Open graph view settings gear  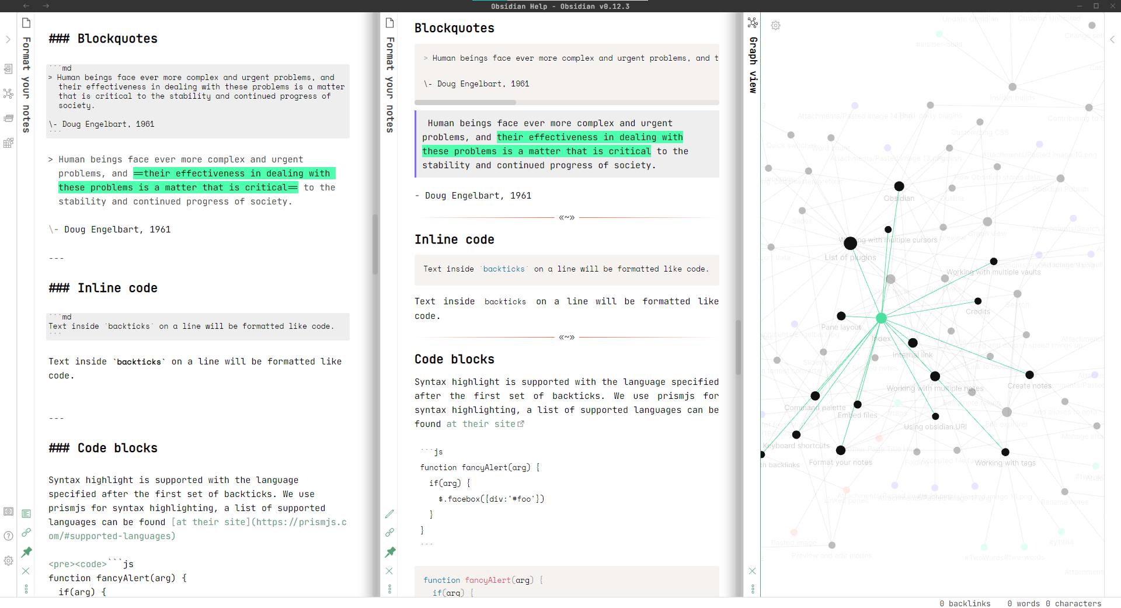point(775,26)
